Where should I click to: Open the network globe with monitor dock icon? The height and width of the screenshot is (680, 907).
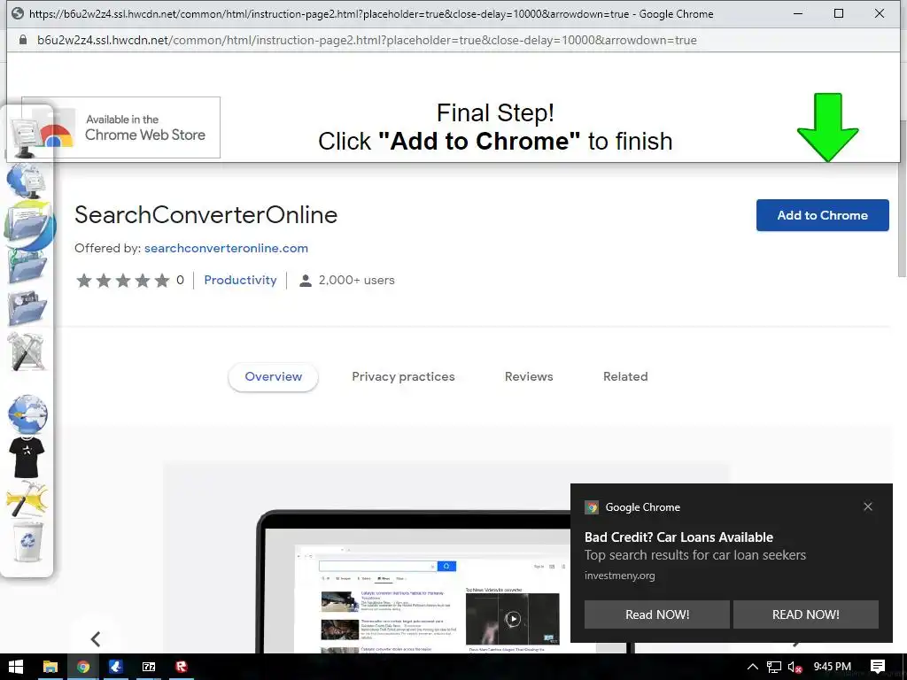26,180
